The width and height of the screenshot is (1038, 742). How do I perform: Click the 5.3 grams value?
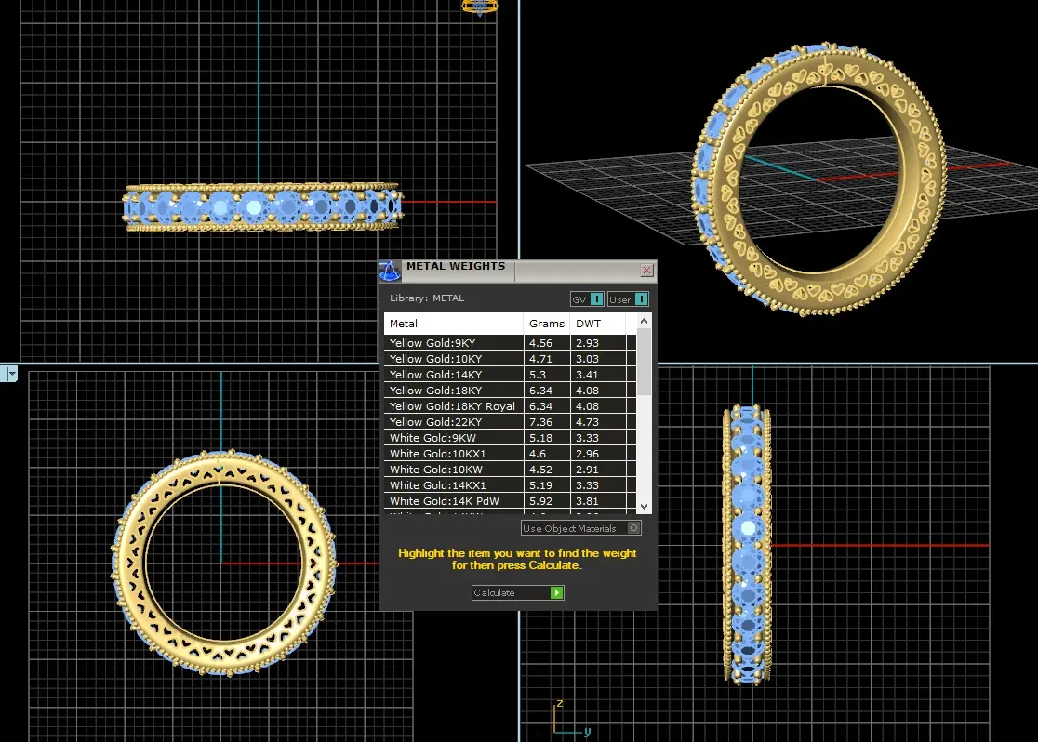(x=538, y=375)
